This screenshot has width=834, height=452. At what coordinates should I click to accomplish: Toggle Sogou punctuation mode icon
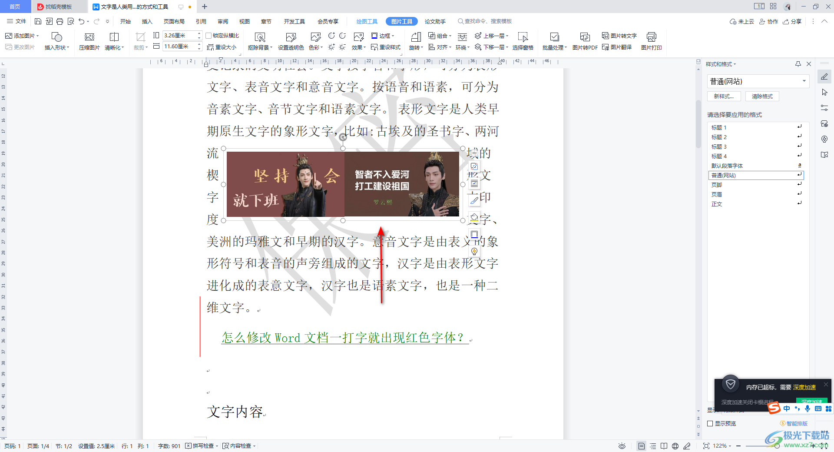pos(797,409)
